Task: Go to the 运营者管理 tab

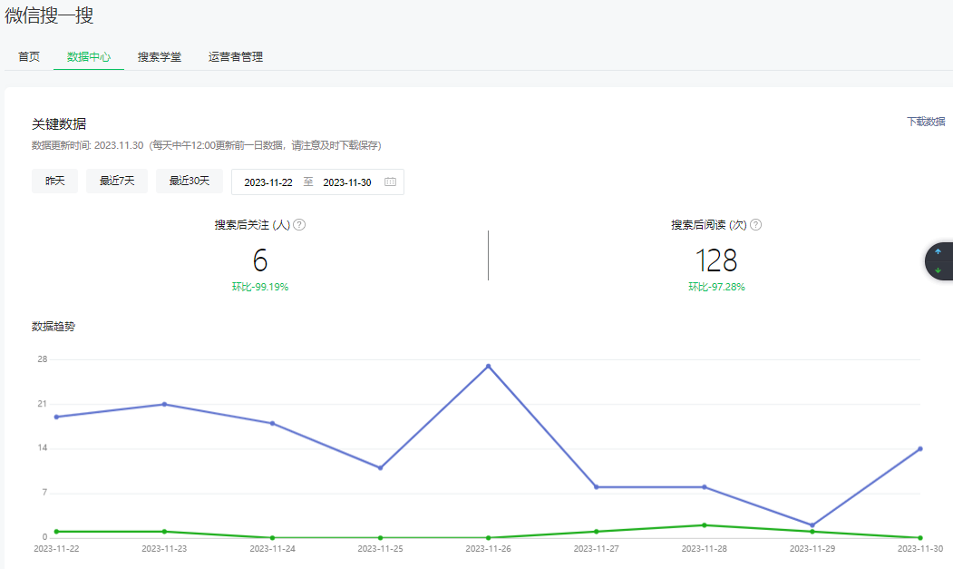Action: coord(235,56)
